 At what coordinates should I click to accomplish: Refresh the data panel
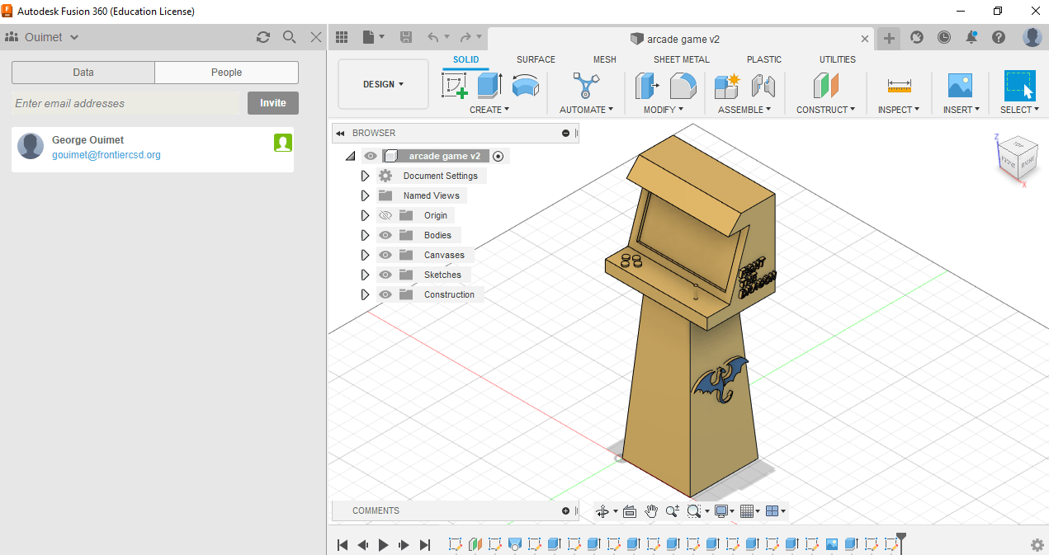pos(263,37)
